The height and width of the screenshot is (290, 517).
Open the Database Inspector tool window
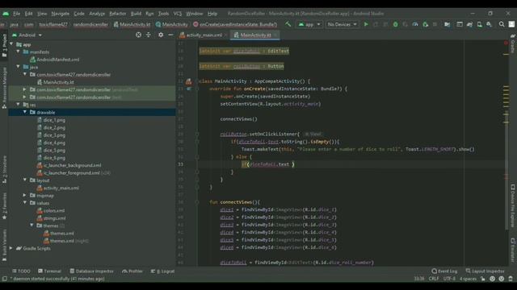pos(91,271)
